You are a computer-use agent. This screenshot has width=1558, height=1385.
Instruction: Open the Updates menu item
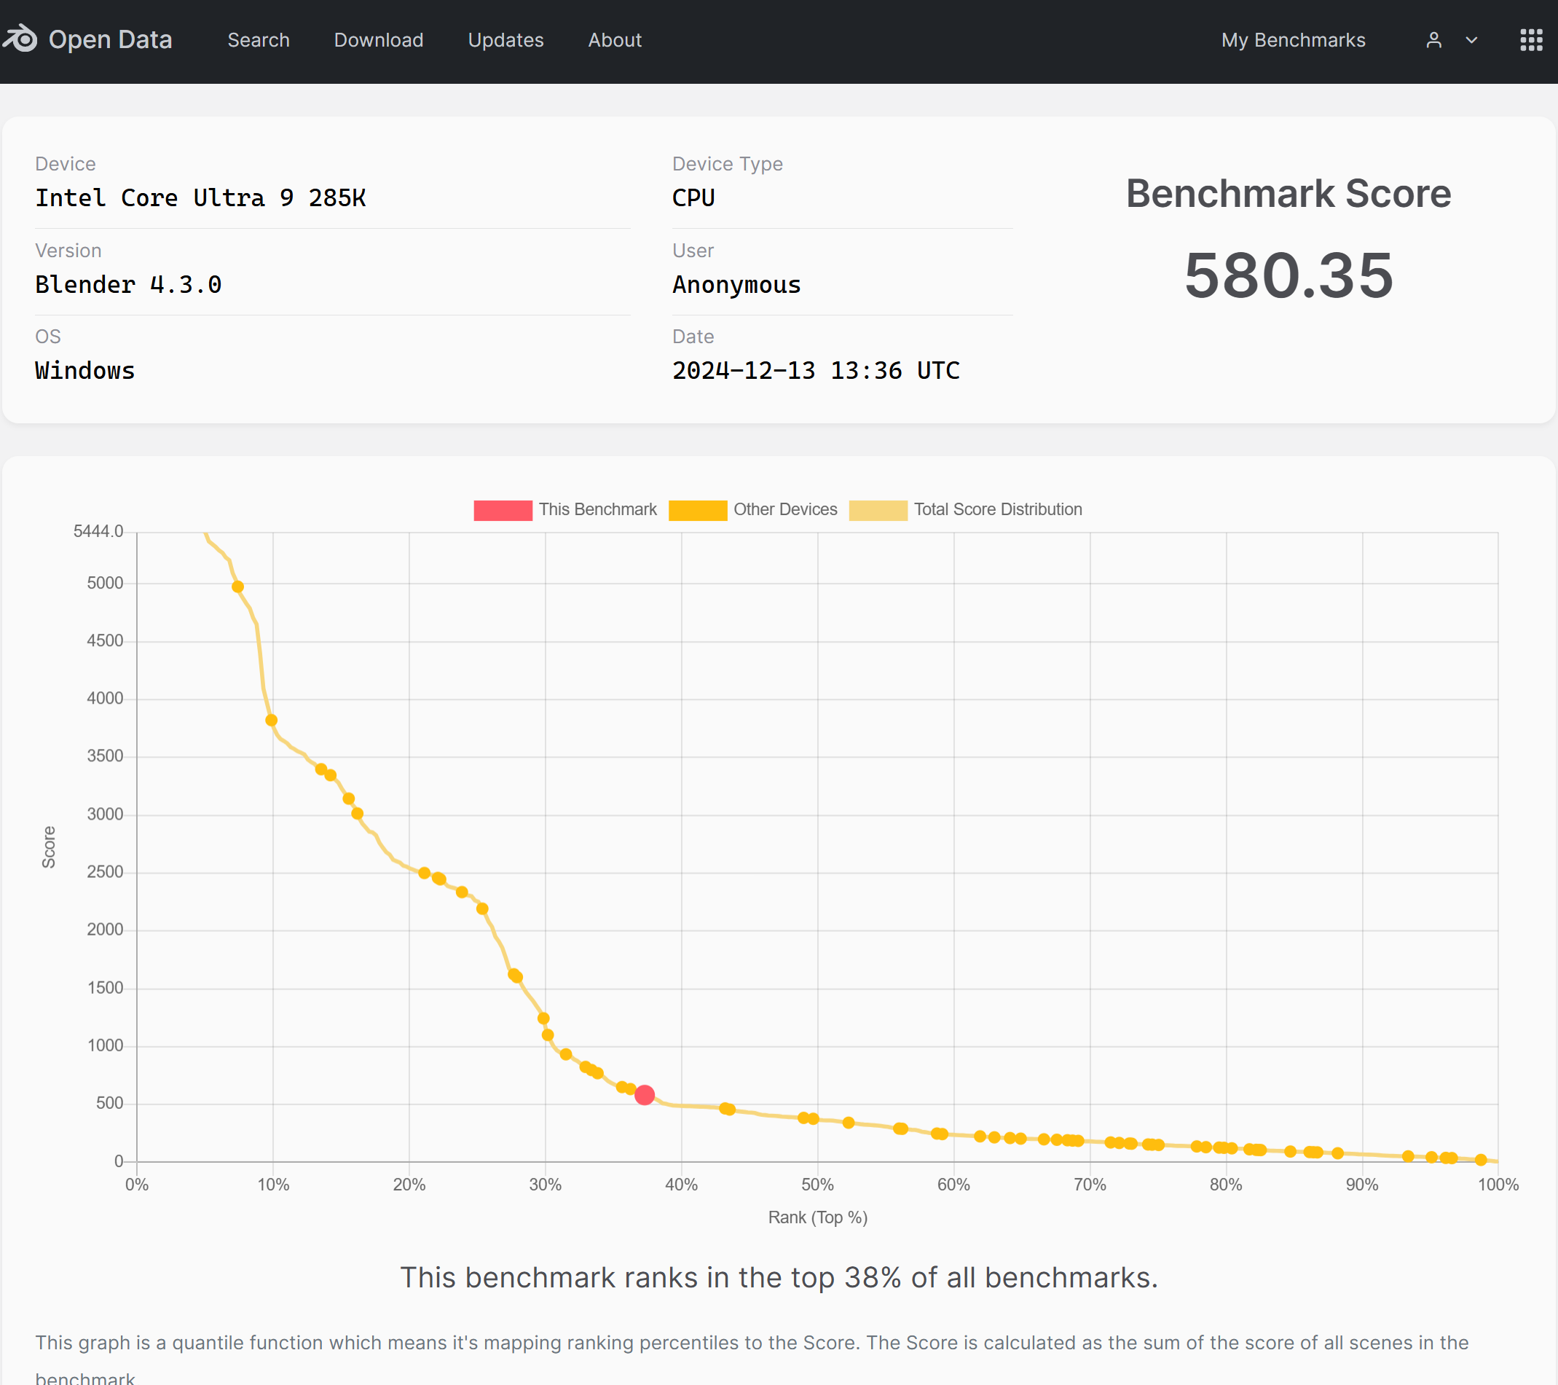(505, 40)
